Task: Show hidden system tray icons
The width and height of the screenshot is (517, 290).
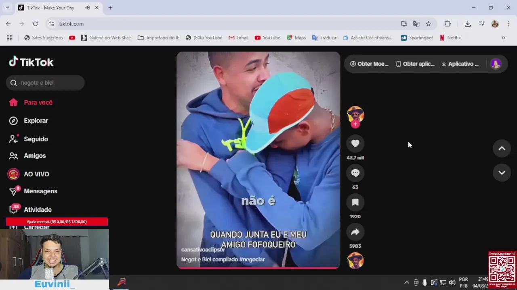Action: [x=407, y=282]
